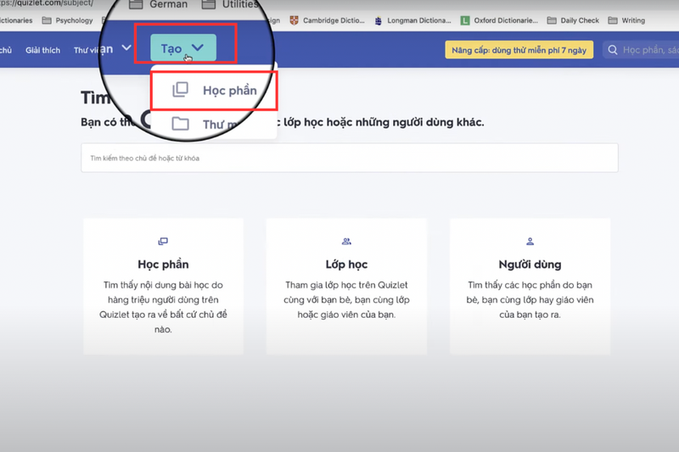This screenshot has width=679, height=452.
Task: Click the Học phần card description text
Action: point(163,307)
